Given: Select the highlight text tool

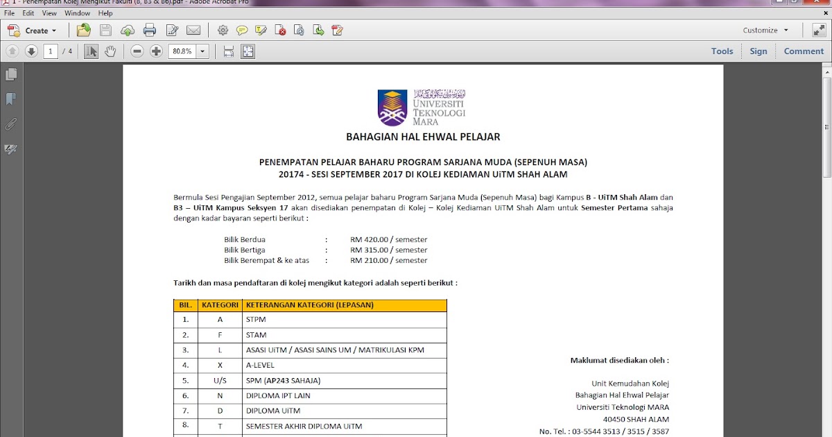Looking at the screenshot, I should coord(261,31).
